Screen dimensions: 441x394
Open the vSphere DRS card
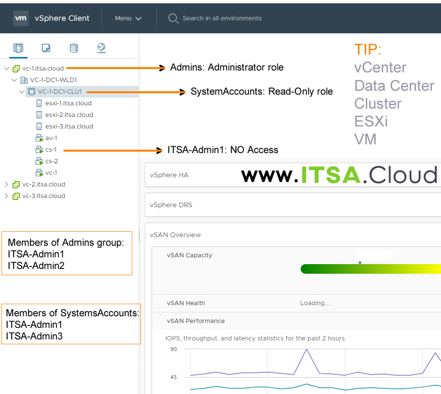pyautogui.click(x=293, y=205)
